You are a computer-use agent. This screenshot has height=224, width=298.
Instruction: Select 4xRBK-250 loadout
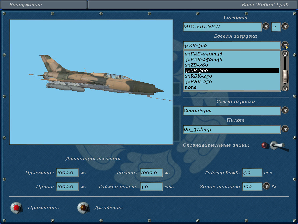click(x=232, y=82)
